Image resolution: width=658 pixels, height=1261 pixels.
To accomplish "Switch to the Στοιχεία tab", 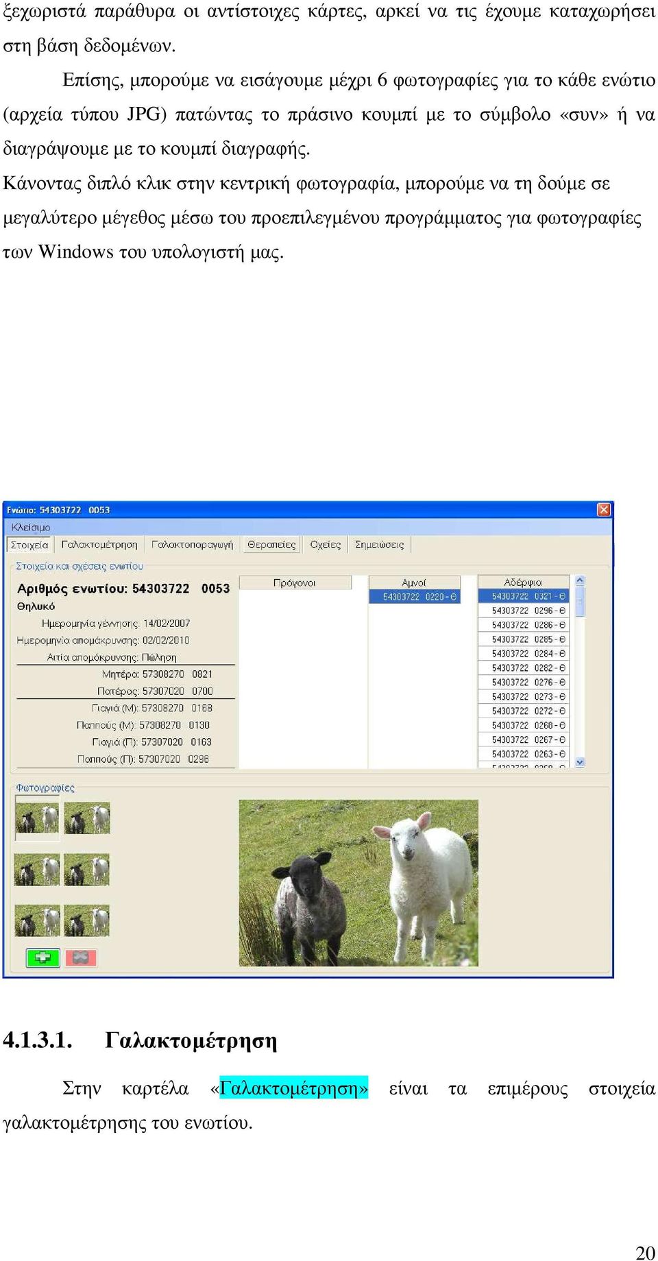I will tap(29, 545).
